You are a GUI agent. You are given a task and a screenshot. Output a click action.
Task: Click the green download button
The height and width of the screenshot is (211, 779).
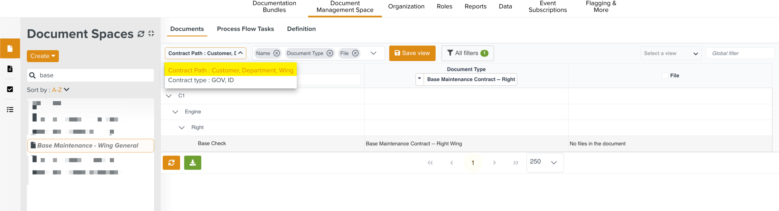[x=193, y=163]
